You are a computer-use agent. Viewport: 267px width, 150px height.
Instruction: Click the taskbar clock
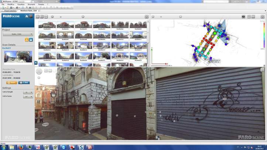pyautogui.click(x=259, y=147)
